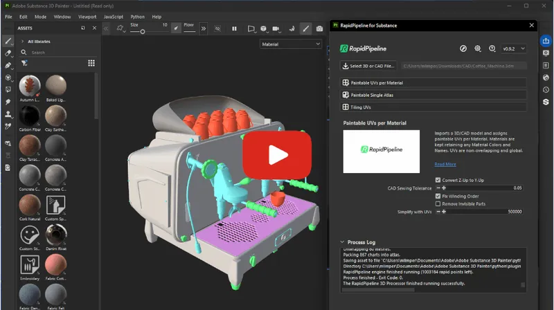Open the History clock icon in the right sidebar
554x310 pixels.
(x=546, y=90)
